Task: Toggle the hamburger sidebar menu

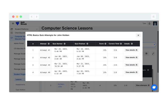Action: click(13, 23)
